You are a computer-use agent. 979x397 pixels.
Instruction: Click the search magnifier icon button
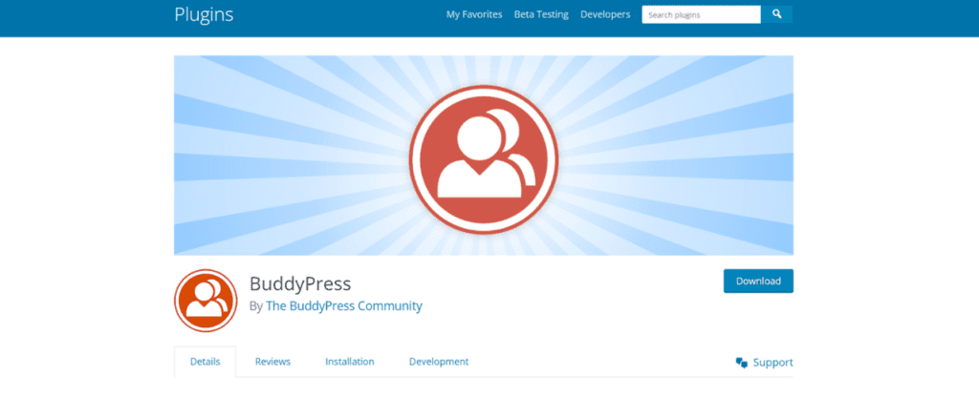coord(776,14)
